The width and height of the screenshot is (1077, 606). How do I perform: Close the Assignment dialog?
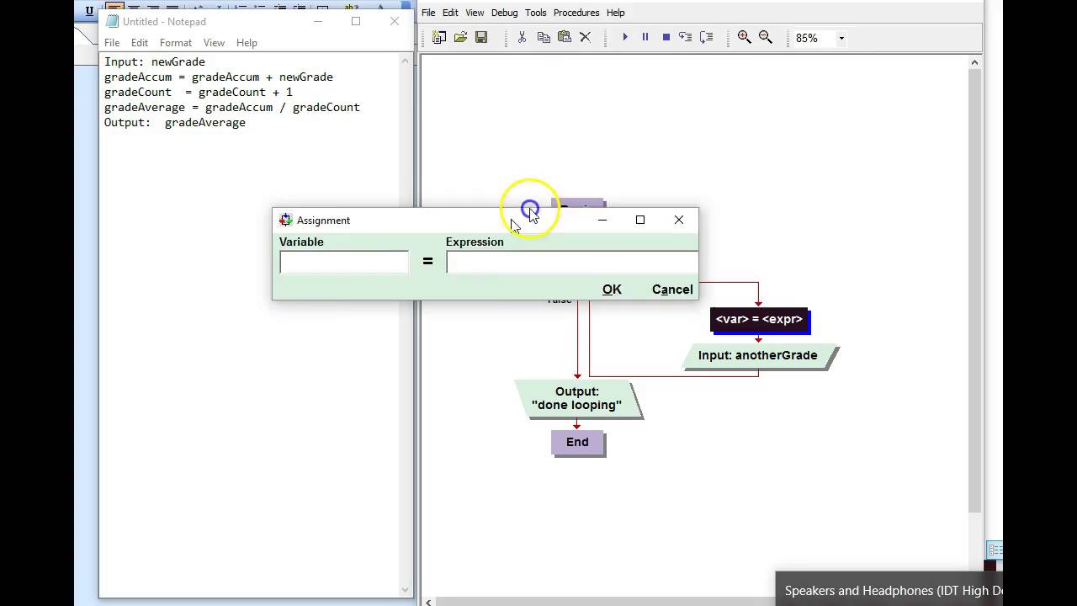point(679,220)
